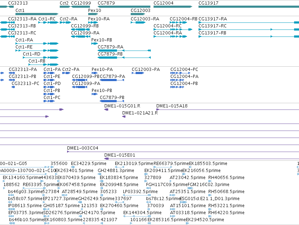Select the CG32313 gene label
Viewport: 299px width, 225px height.
pyautogui.click(x=18, y=3)
